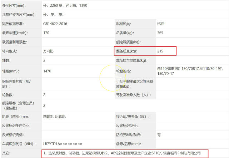
Task: Select the 反光标识生产企业 label
Action: click(16, 126)
